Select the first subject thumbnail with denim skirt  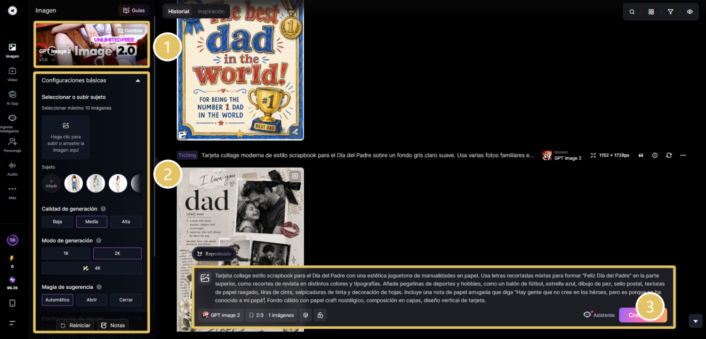[x=73, y=183]
